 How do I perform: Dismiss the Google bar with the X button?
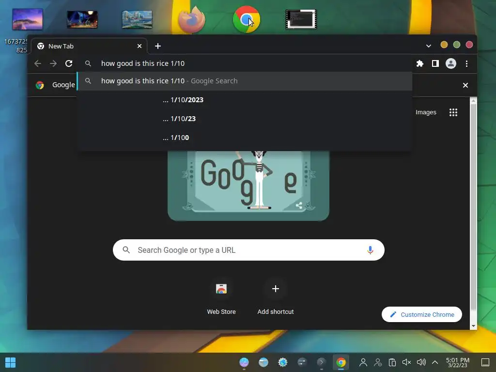(x=465, y=85)
